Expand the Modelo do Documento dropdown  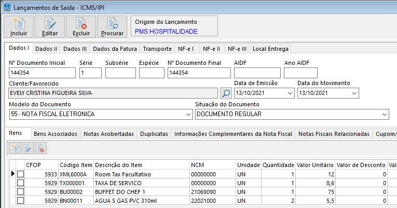click(188, 115)
